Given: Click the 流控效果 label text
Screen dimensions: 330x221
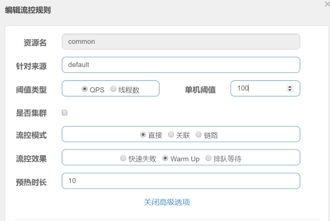Looking at the screenshot, I should click(31, 159).
